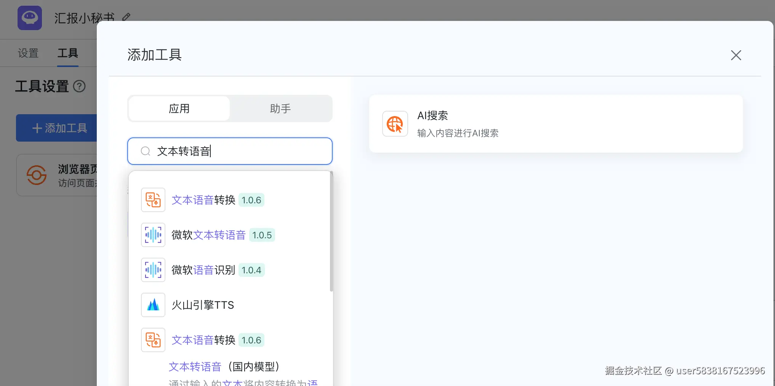775x386 pixels.
Task: Click the icon of the first 文本语音转换 result
Action: (153, 200)
